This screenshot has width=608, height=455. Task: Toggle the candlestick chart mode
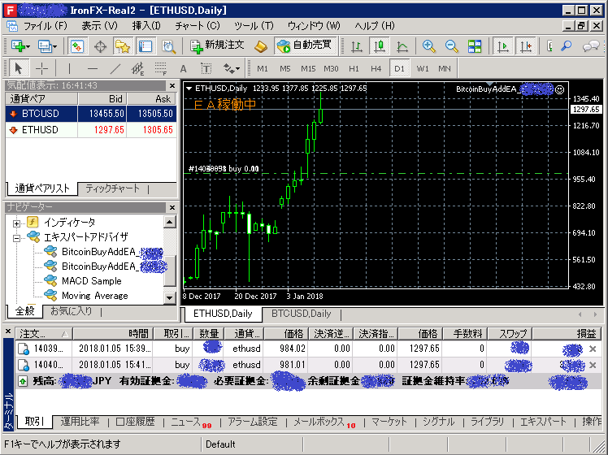(x=380, y=46)
